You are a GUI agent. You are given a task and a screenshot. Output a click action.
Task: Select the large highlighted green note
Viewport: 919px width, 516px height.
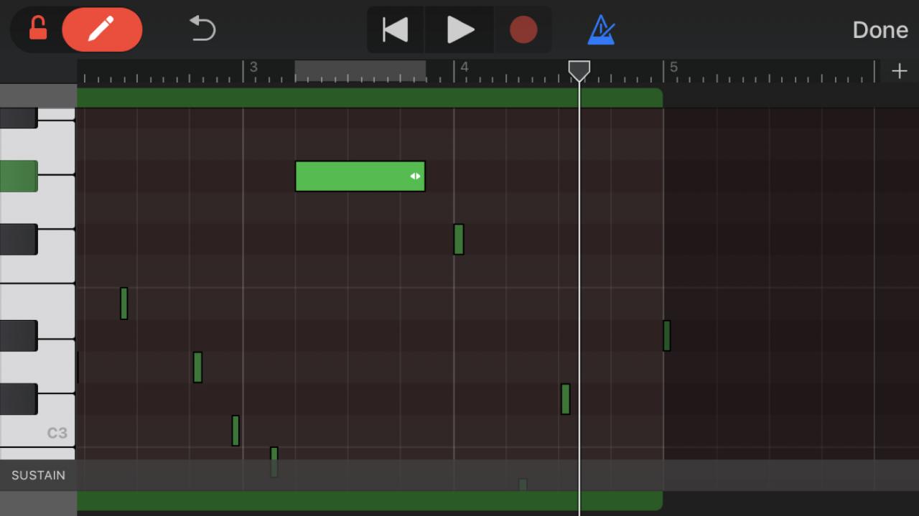360,176
